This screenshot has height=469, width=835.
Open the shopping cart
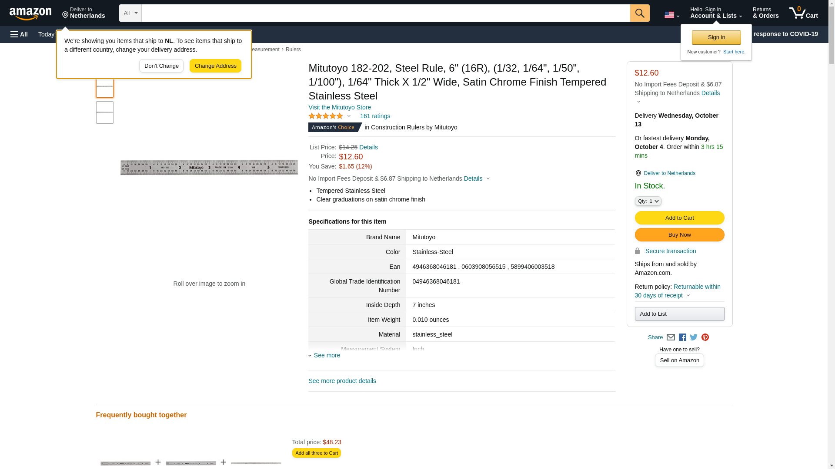tap(803, 13)
